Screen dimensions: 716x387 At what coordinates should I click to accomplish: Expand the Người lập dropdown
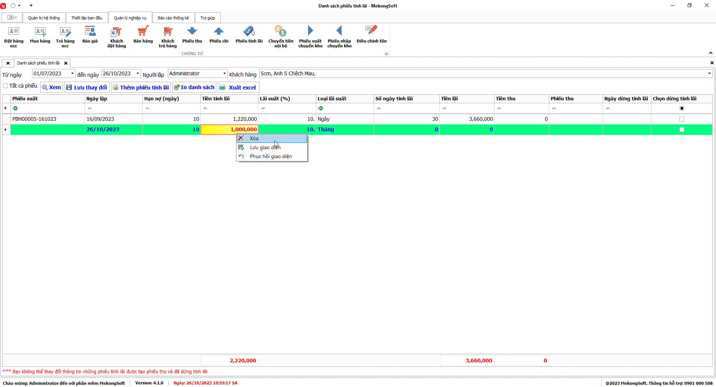point(224,73)
